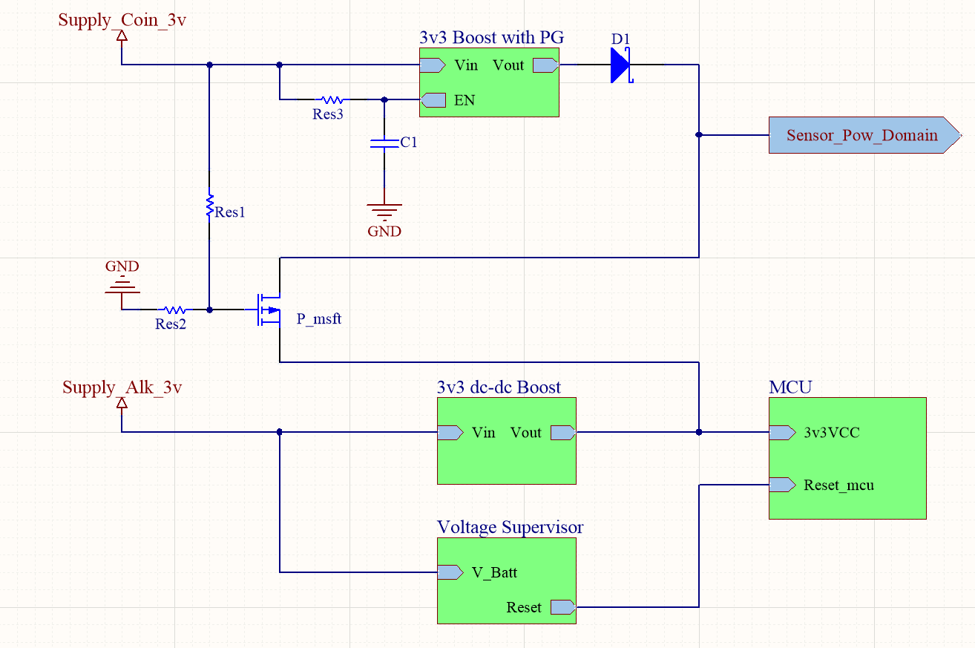975x648 pixels.
Task: Click the Res2 resistor symbol
Action: [174, 310]
